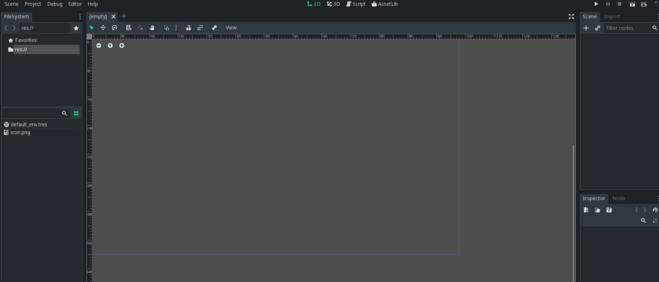Click the stop scene button

619,4
